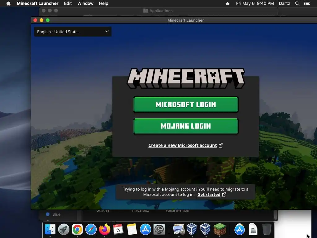Launch Safari from the Dock
Image resolution: width=317 pixels, height=238 pixels.
pos(91,230)
